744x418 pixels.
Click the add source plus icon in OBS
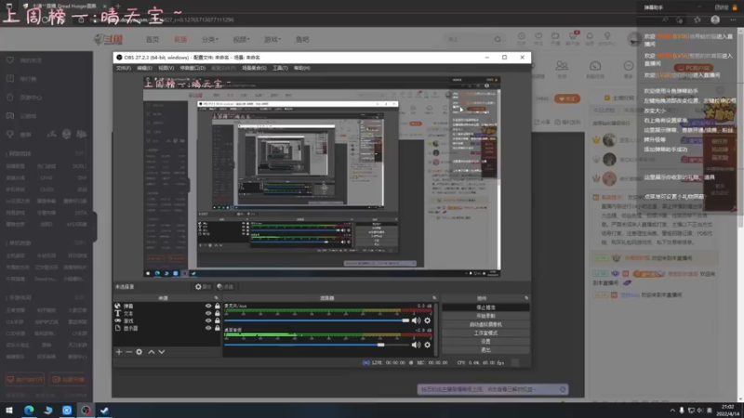coord(119,352)
